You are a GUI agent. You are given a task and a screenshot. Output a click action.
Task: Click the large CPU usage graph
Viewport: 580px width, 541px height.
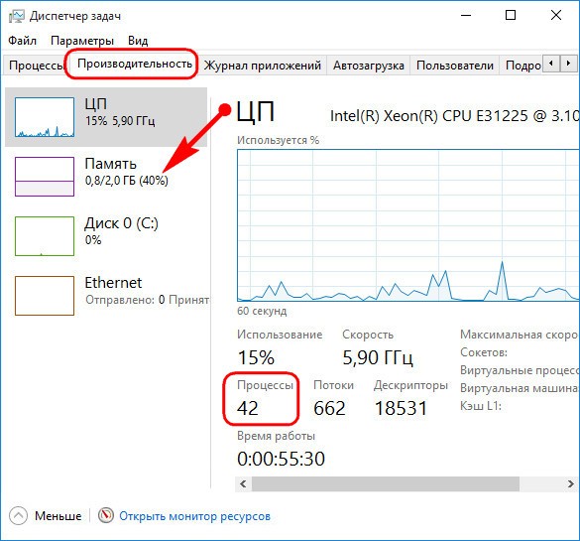point(408,225)
